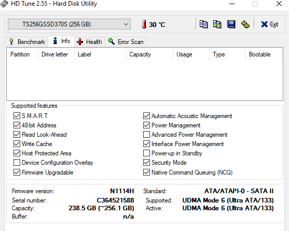Toggle the Security Mode checkbox

[146, 163]
